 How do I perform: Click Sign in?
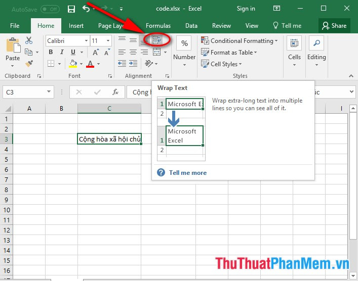(246, 9)
